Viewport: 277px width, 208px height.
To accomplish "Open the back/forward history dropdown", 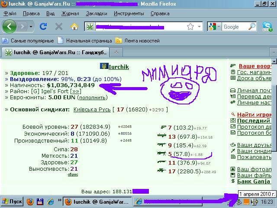I will tap(31, 27).
